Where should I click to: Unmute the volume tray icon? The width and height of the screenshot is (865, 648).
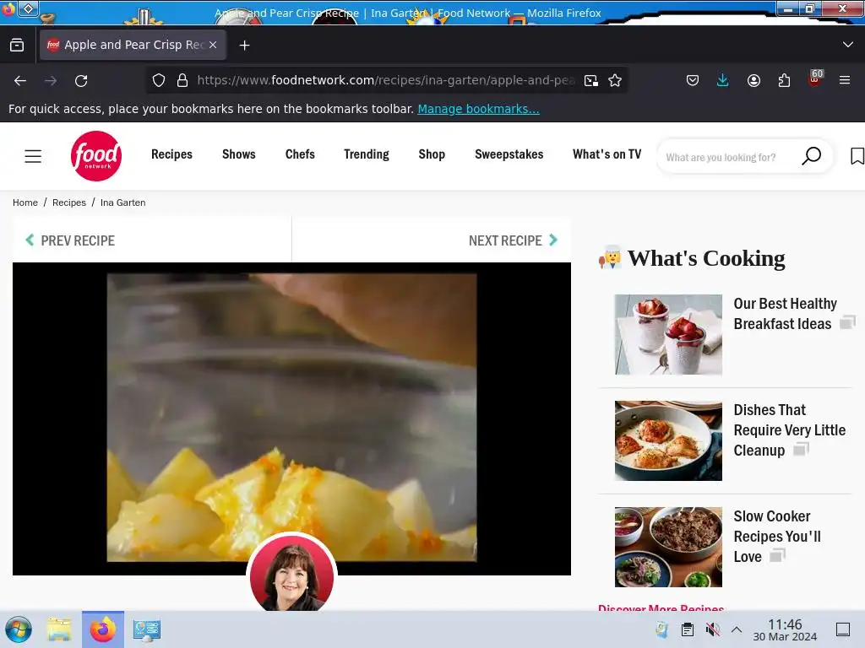click(x=713, y=629)
